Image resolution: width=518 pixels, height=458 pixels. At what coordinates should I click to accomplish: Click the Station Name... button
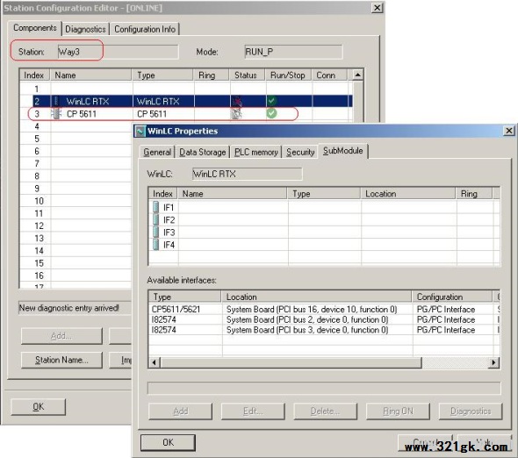tap(61, 360)
